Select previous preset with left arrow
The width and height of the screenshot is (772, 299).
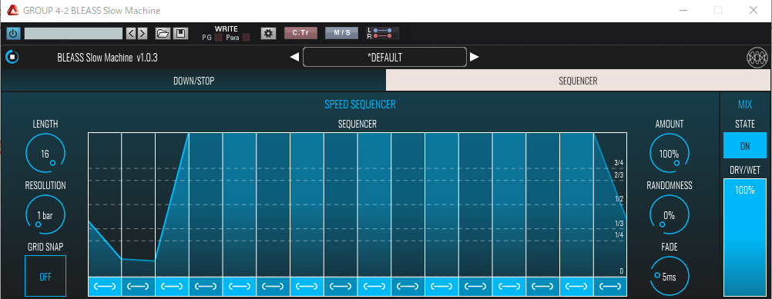[294, 57]
